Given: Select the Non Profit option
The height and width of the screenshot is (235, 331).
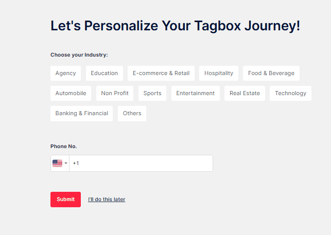Looking at the screenshot, I should tap(115, 93).
